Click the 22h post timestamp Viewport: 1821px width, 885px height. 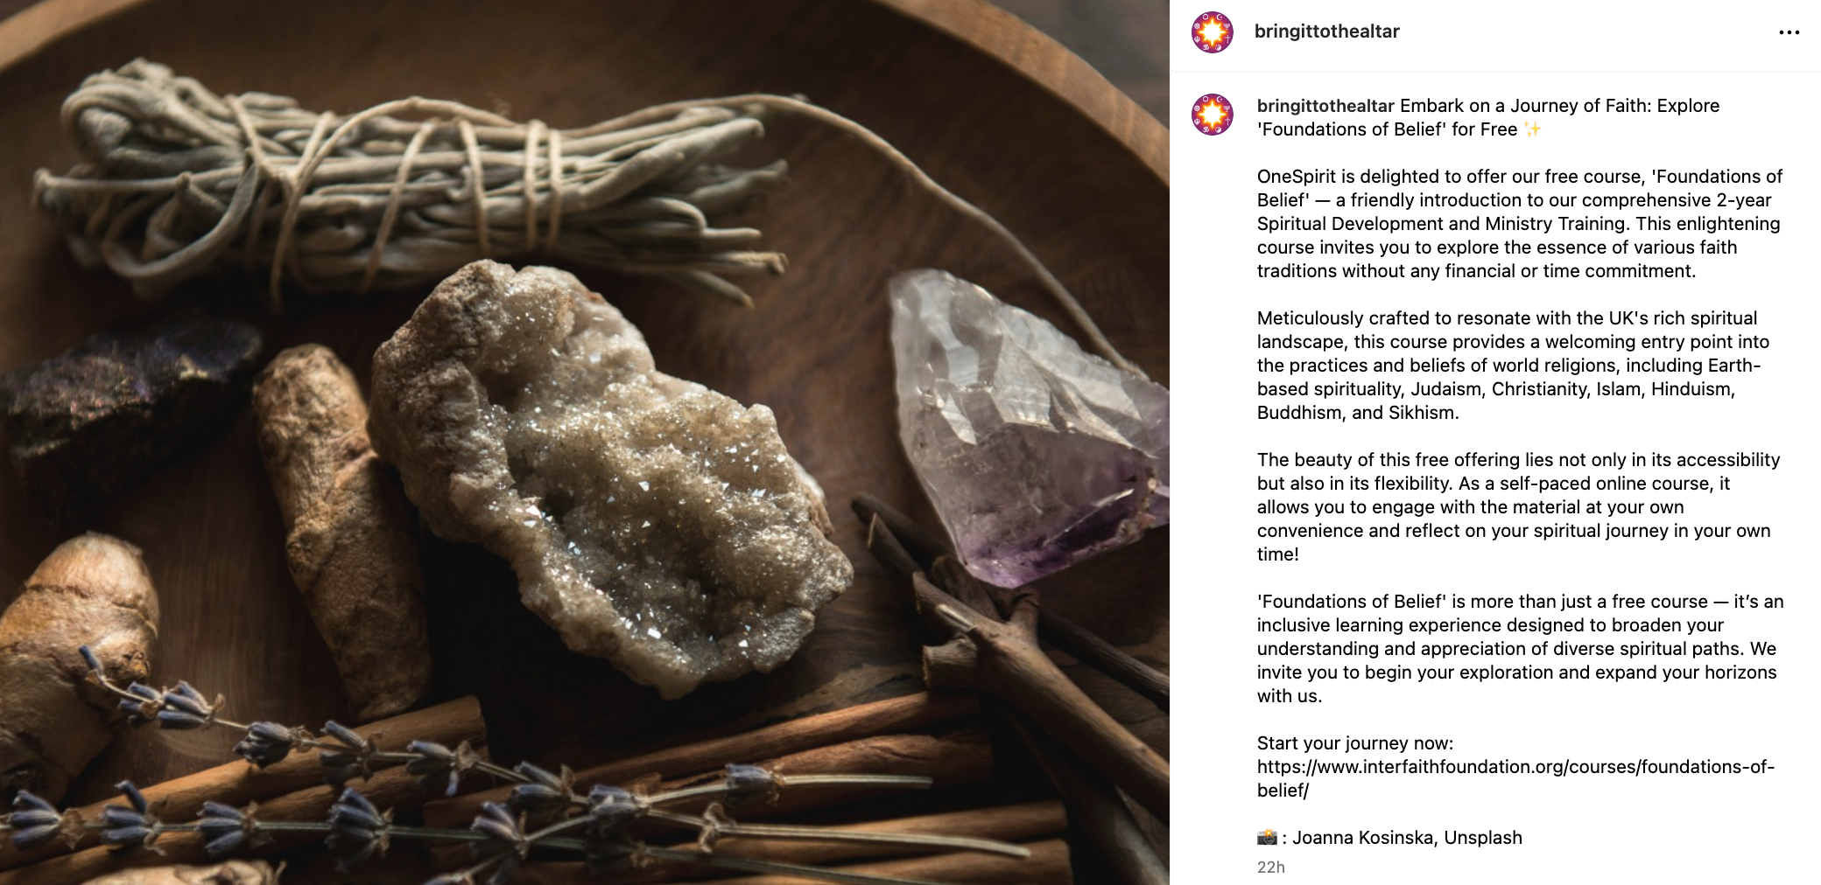click(x=1271, y=868)
